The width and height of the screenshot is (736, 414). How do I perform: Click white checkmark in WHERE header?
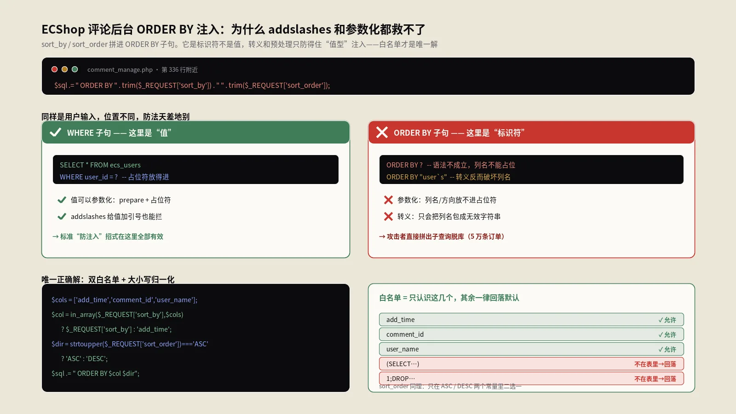coord(55,132)
